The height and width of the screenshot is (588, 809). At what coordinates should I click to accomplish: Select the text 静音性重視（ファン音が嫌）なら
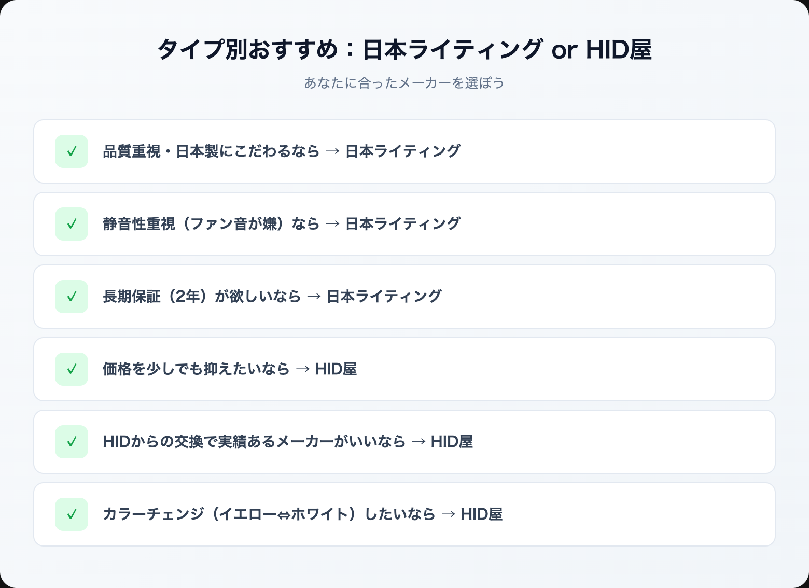tap(211, 224)
